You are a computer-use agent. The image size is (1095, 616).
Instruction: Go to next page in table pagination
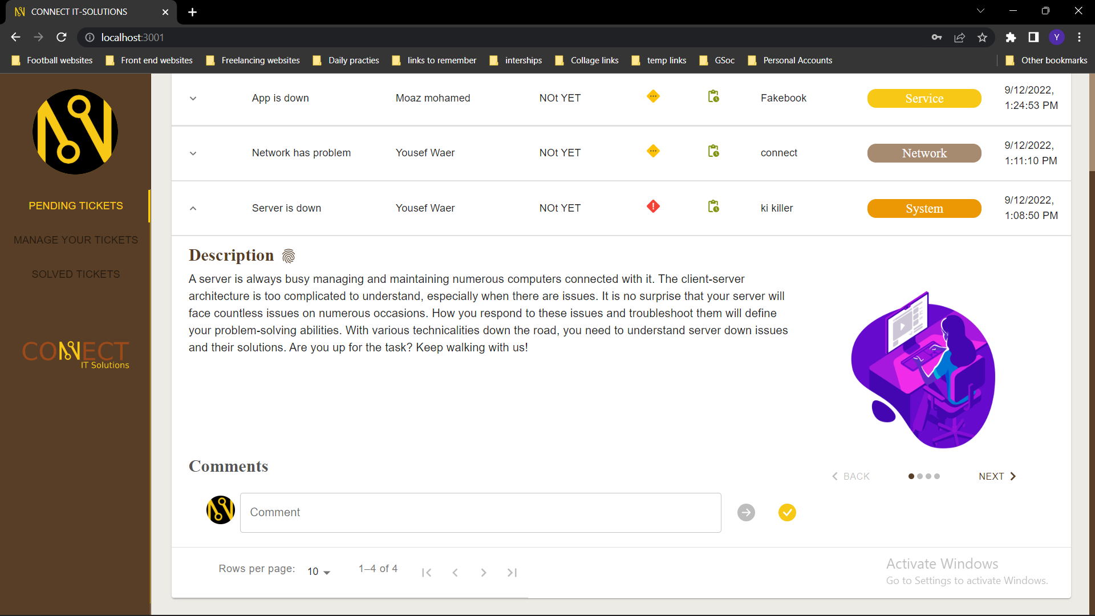(484, 572)
